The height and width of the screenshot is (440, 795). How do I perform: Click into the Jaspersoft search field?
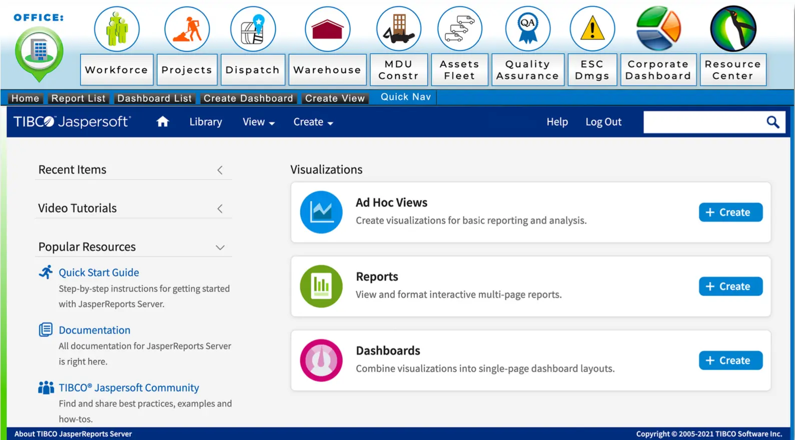click(702, 122)
